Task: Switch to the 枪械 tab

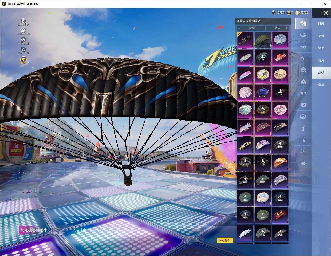Action: coord(321,36)
